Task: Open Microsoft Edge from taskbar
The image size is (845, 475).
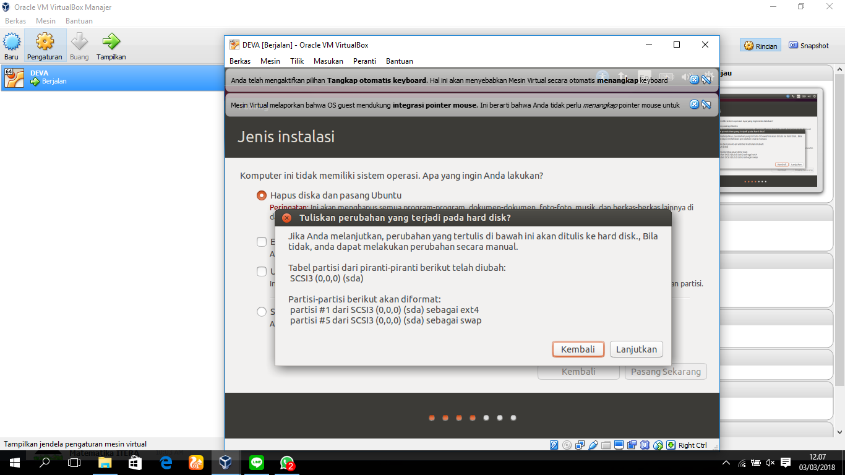Action: 166,463
